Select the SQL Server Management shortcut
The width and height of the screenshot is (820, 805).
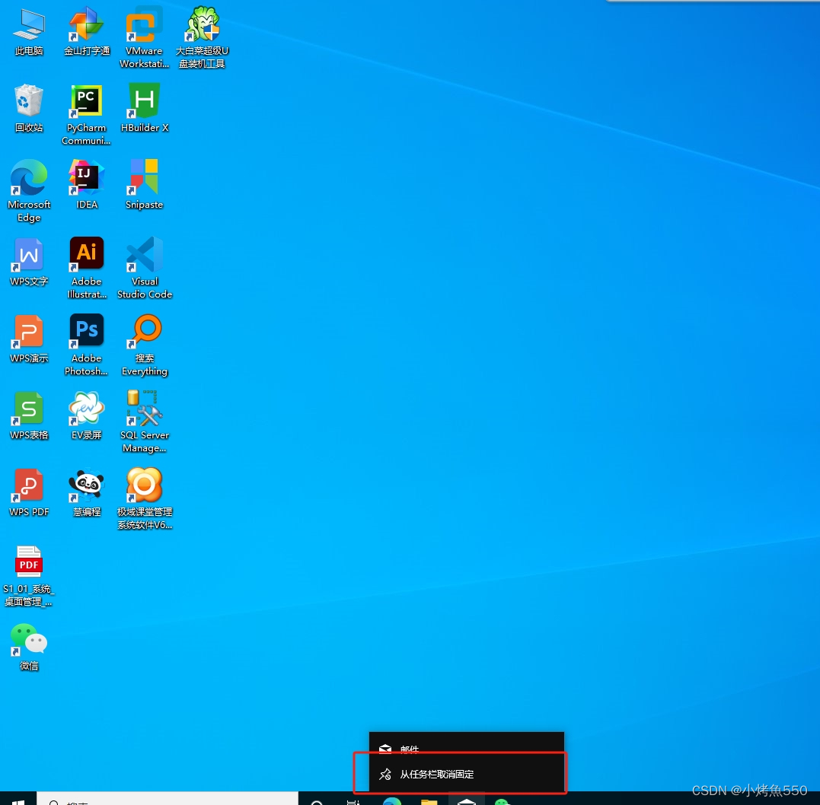click(x=145, y=422)
